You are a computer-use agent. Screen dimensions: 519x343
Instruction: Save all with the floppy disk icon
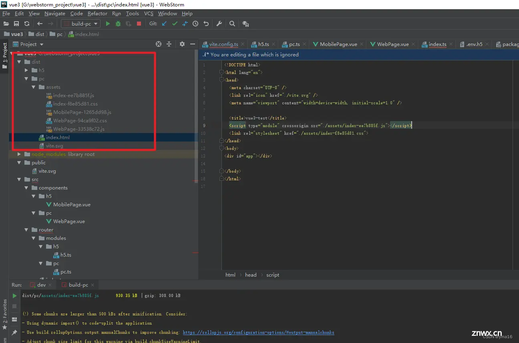(x=16, y=24)
